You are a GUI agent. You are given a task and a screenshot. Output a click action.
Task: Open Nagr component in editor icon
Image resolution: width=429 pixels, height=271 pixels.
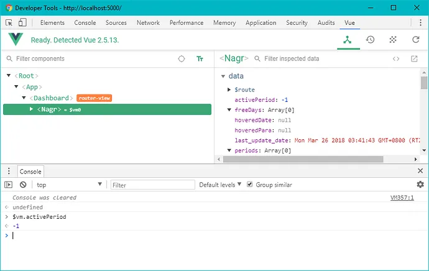(x=414, y=59)
